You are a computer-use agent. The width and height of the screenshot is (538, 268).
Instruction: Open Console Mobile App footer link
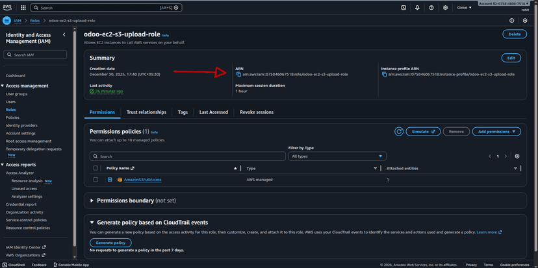[71, 265]
